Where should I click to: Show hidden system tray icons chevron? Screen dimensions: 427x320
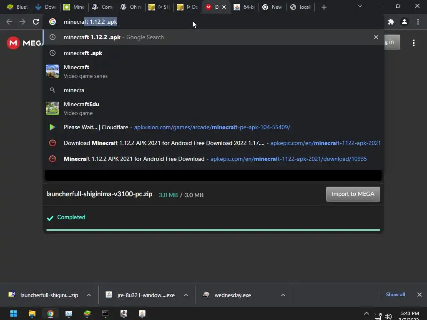pyautogui.click(x=367, y=313)
